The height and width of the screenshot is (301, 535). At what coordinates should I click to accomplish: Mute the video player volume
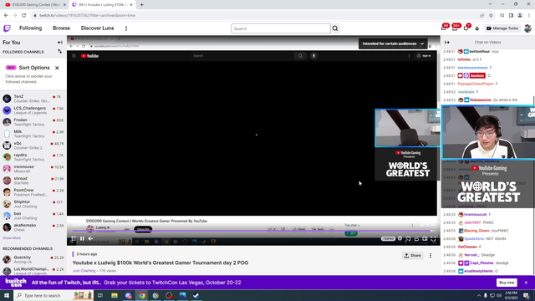pos(91,238)
